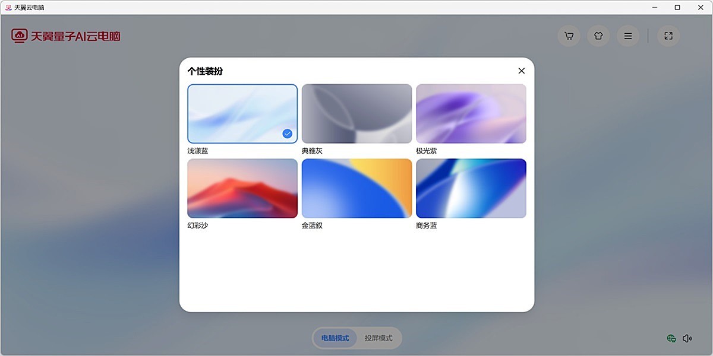Mute audio via the speaker control

pos(688,337)
